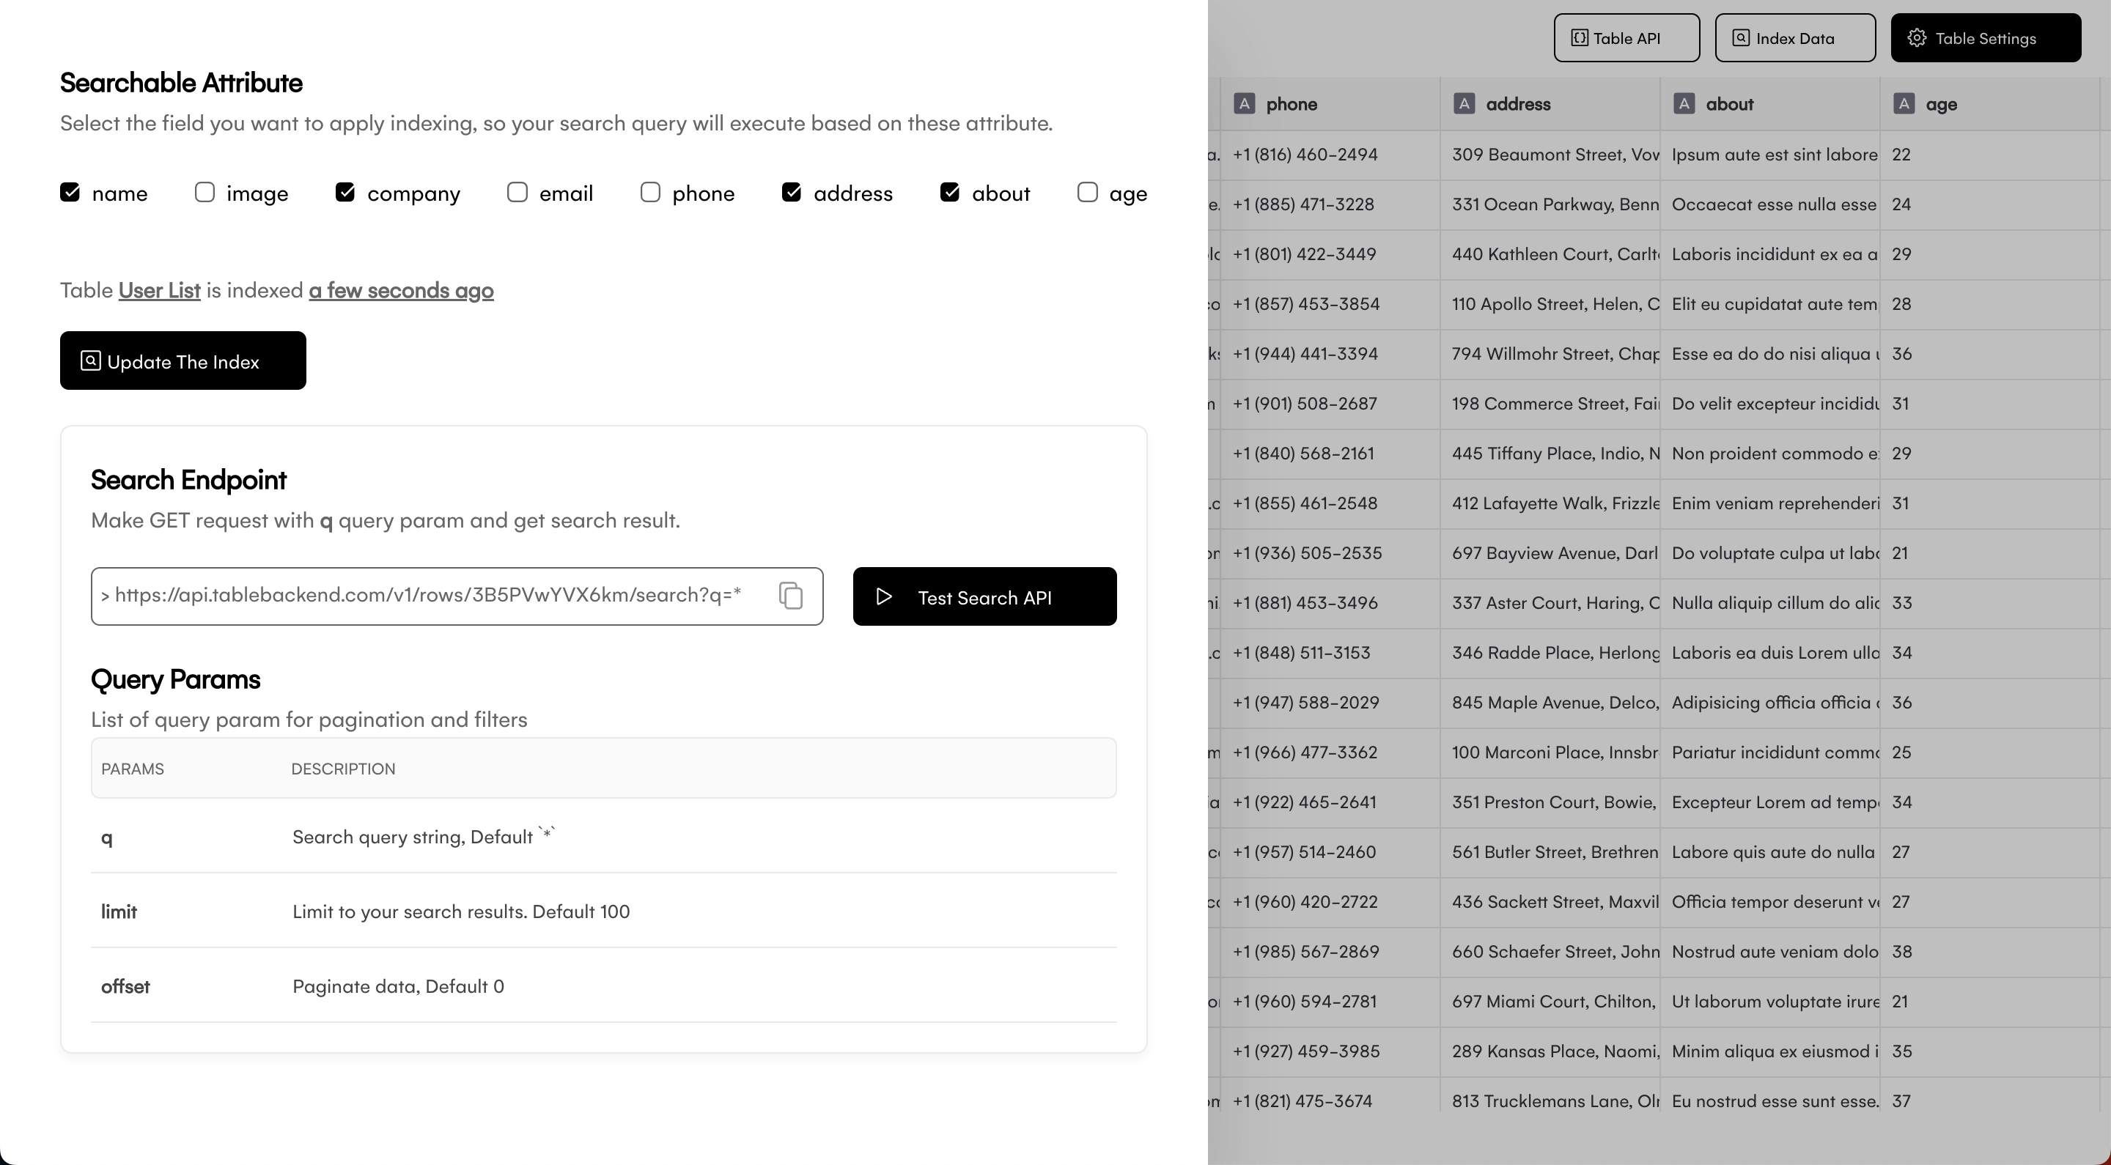Click the DESCRIPTION table header
Viewport: 2111px width, 1165px height.
[343, 769]
